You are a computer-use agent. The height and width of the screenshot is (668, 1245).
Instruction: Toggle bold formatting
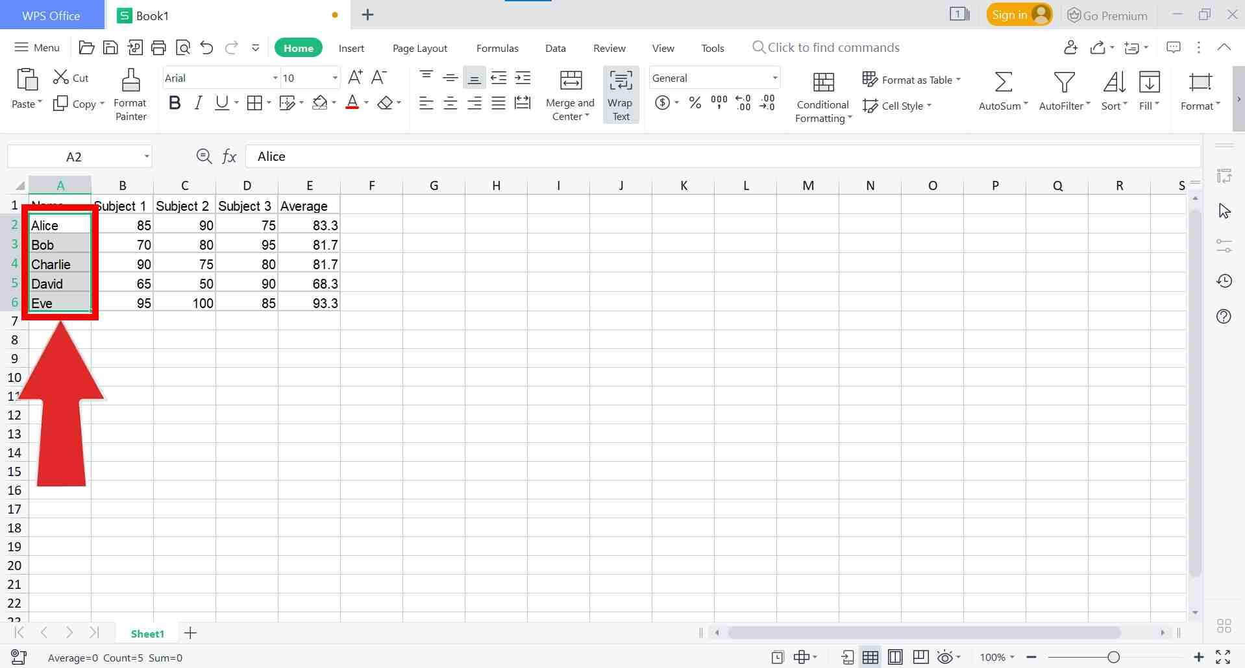click(x=173, y=102)
